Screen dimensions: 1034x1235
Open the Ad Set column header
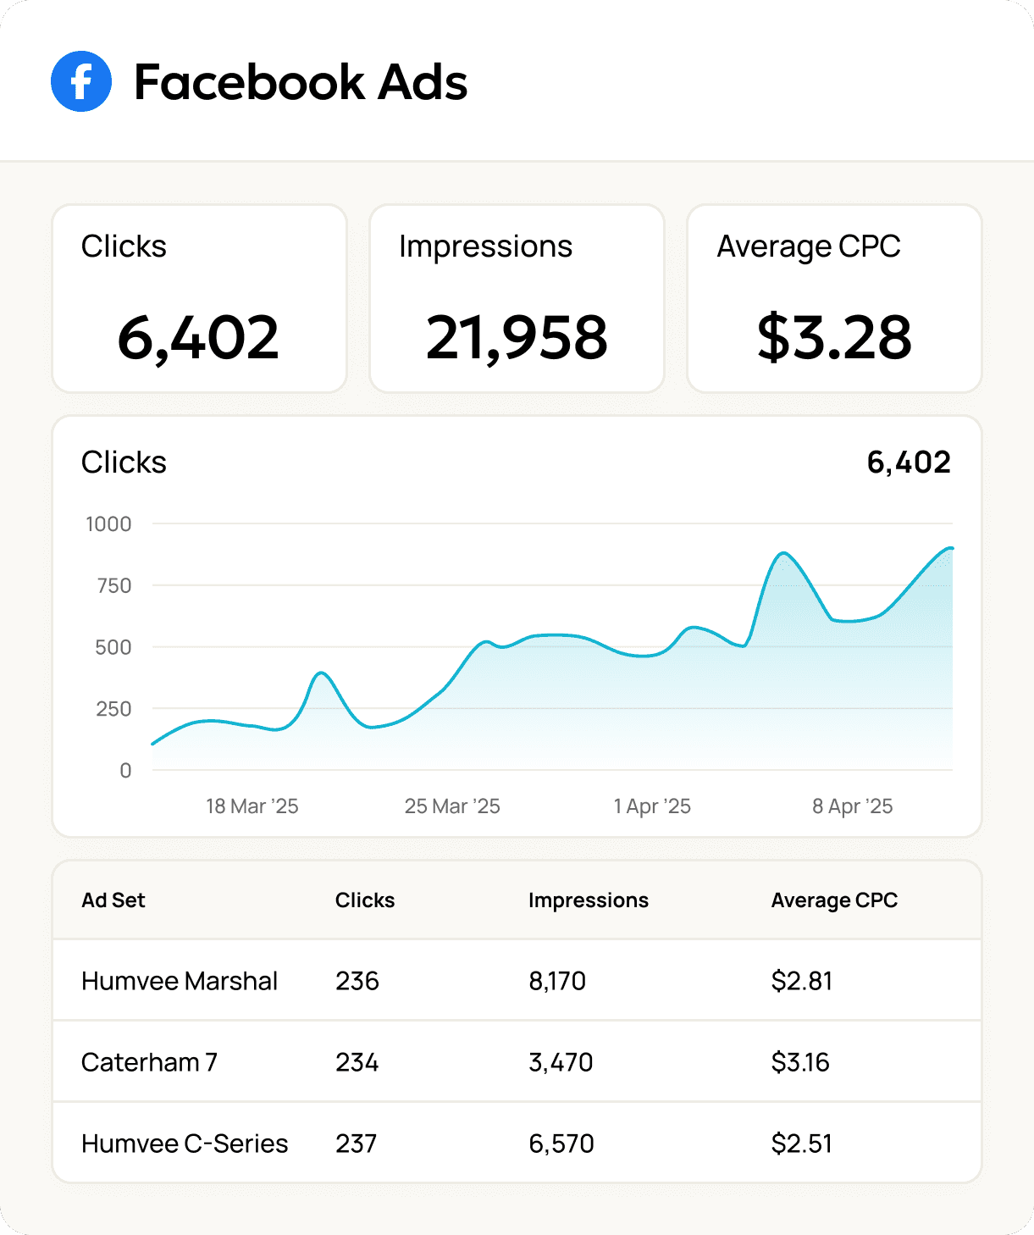click(x=113, y=900)
